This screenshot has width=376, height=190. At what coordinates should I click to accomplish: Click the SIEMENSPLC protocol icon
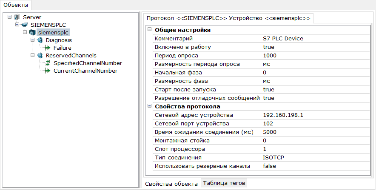point(25,25)
